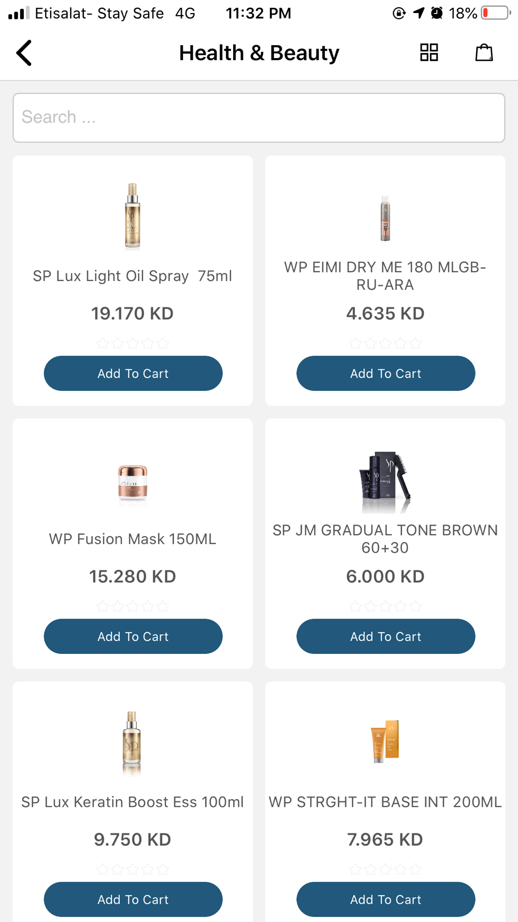Image resolution: width=518 pixels, height=922 pixels.
Task: Open WP STRGHT-IT Base product image
Action: (x=385, y=741)
